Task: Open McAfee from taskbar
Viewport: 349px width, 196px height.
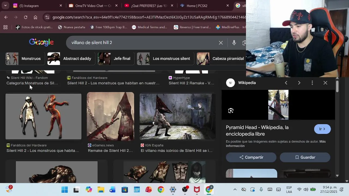Action: 197,190
